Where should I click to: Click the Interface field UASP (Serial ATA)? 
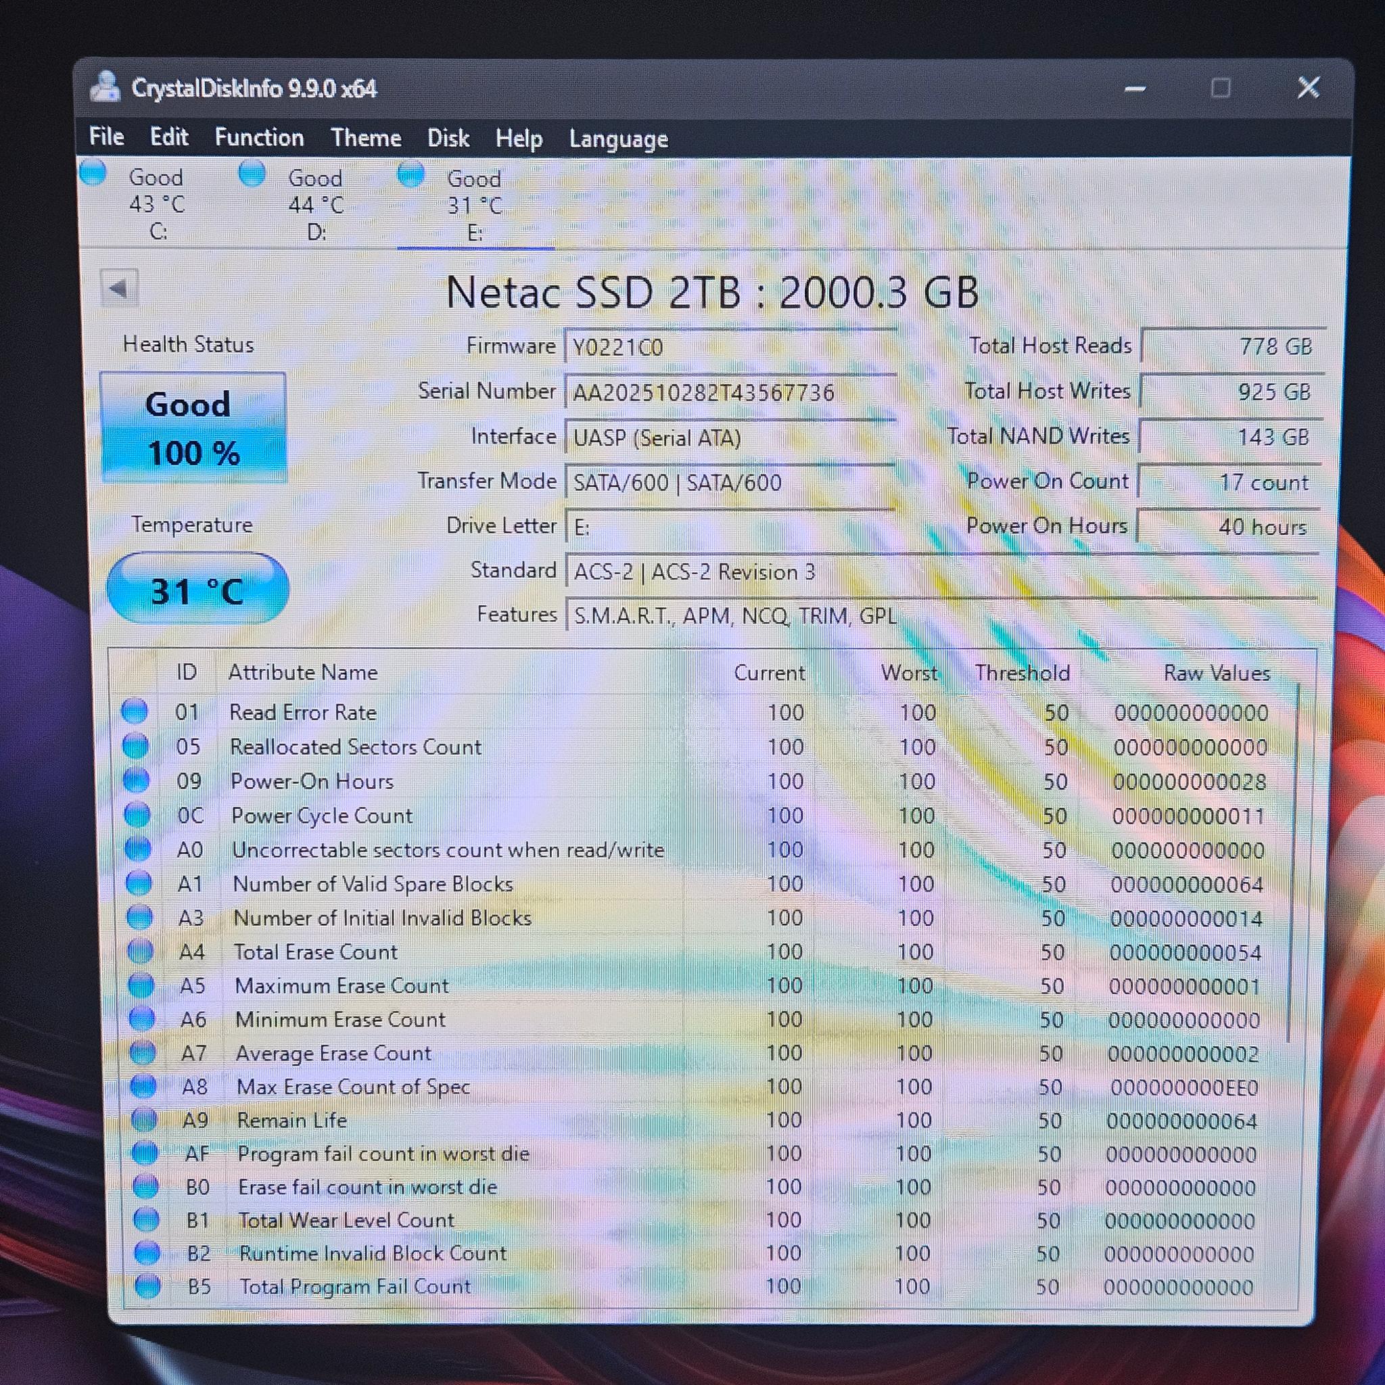[x=730, y=438]
